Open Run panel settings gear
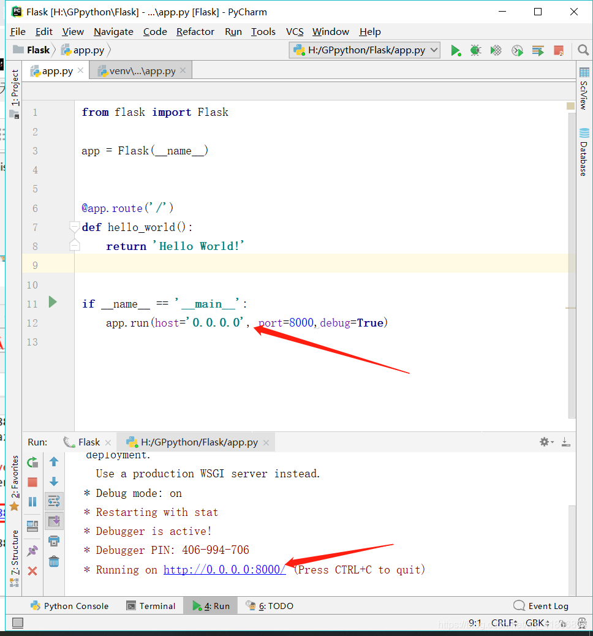This screenshot has width=593, height=636. coord(546,442)
